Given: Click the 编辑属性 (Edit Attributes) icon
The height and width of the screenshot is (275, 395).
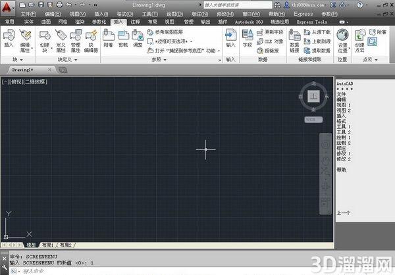Looking at the screenshot, I should (x=25, y=40).
